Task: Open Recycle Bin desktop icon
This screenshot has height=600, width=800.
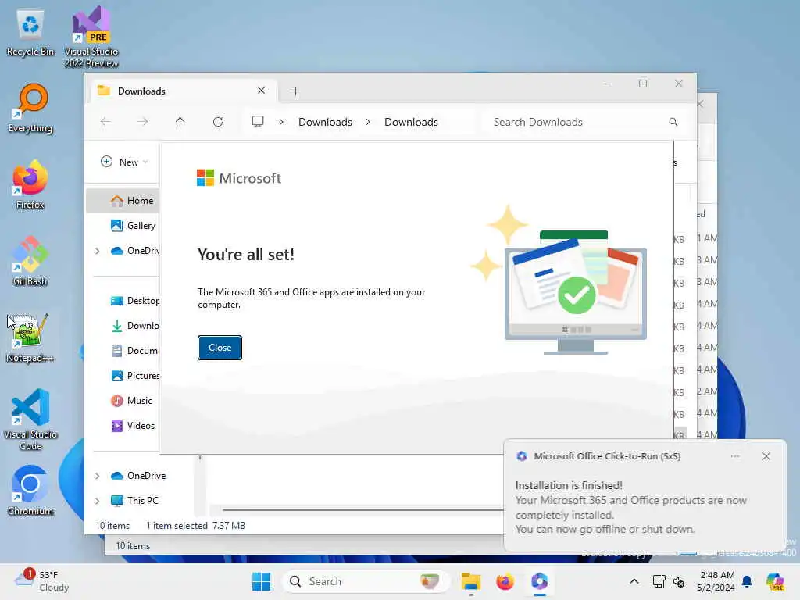Action: pyautogui.click(x=30, y=32)
